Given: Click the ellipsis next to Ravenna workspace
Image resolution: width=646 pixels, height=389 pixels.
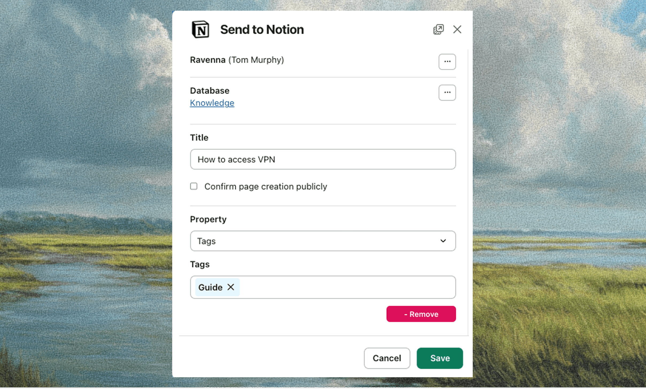Looking at the screenshot, I should tap(447, 61).
